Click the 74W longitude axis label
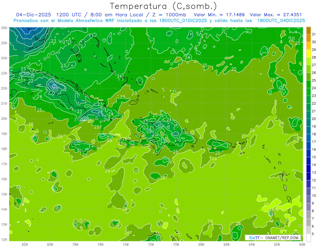The height and width of the screenshot is (248, 321). pos(125,244)
